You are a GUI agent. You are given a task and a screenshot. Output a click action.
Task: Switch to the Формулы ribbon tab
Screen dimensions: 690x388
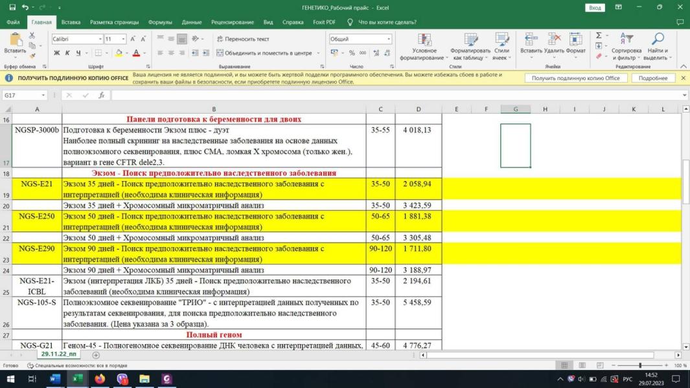160,22
